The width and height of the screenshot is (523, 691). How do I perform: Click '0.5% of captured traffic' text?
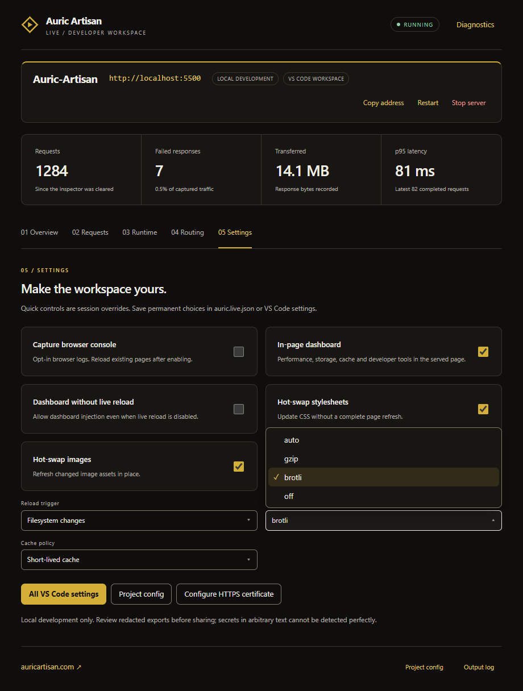point(184,189)
